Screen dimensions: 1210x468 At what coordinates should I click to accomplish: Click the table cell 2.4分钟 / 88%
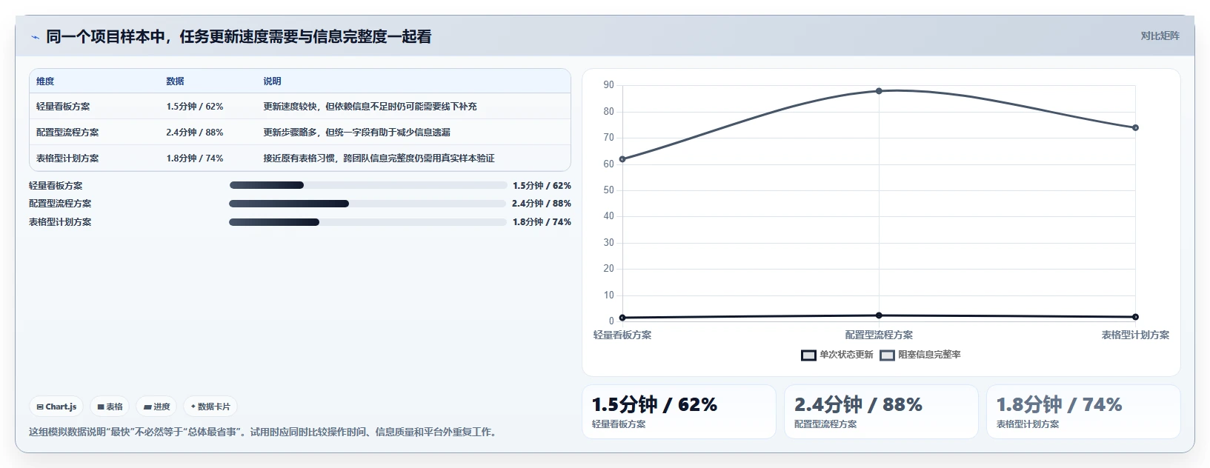(195, 133)
